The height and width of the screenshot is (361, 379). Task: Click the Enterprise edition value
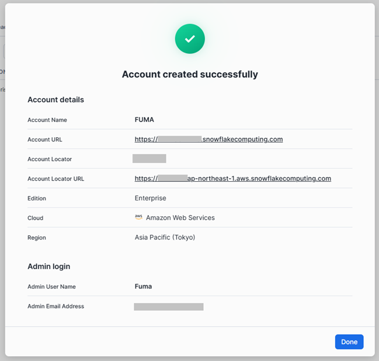click(150, 198)
